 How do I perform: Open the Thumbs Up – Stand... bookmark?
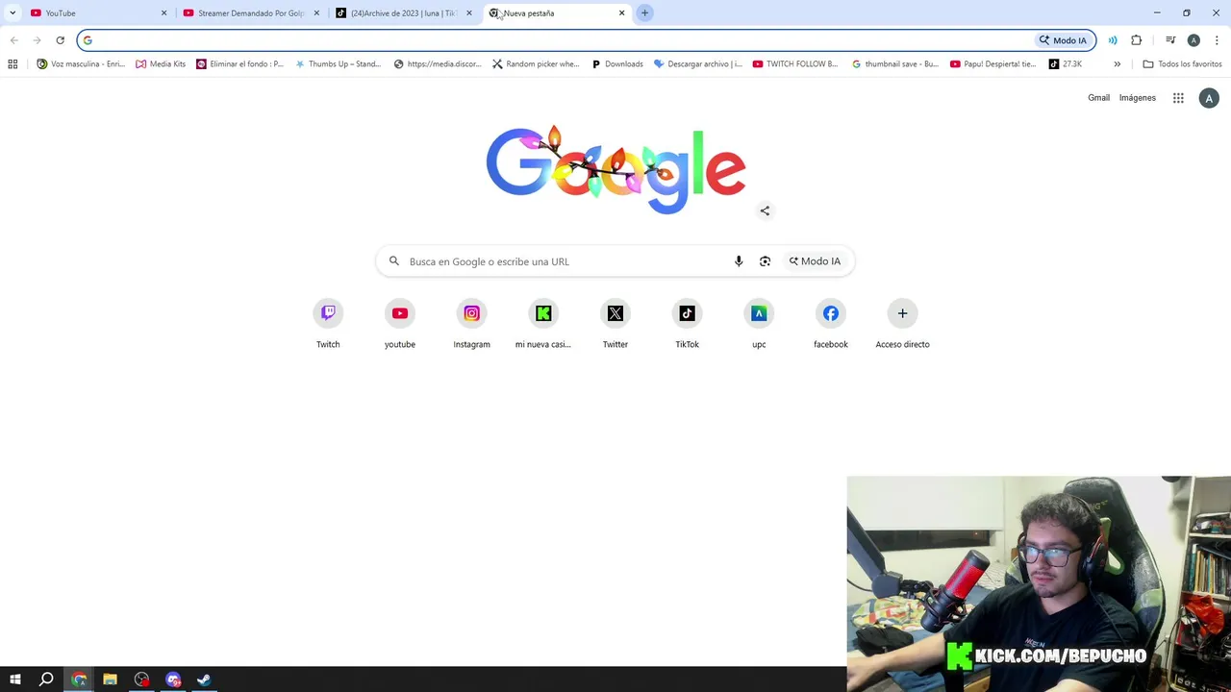pyautogui.click(x=339, y=64)
